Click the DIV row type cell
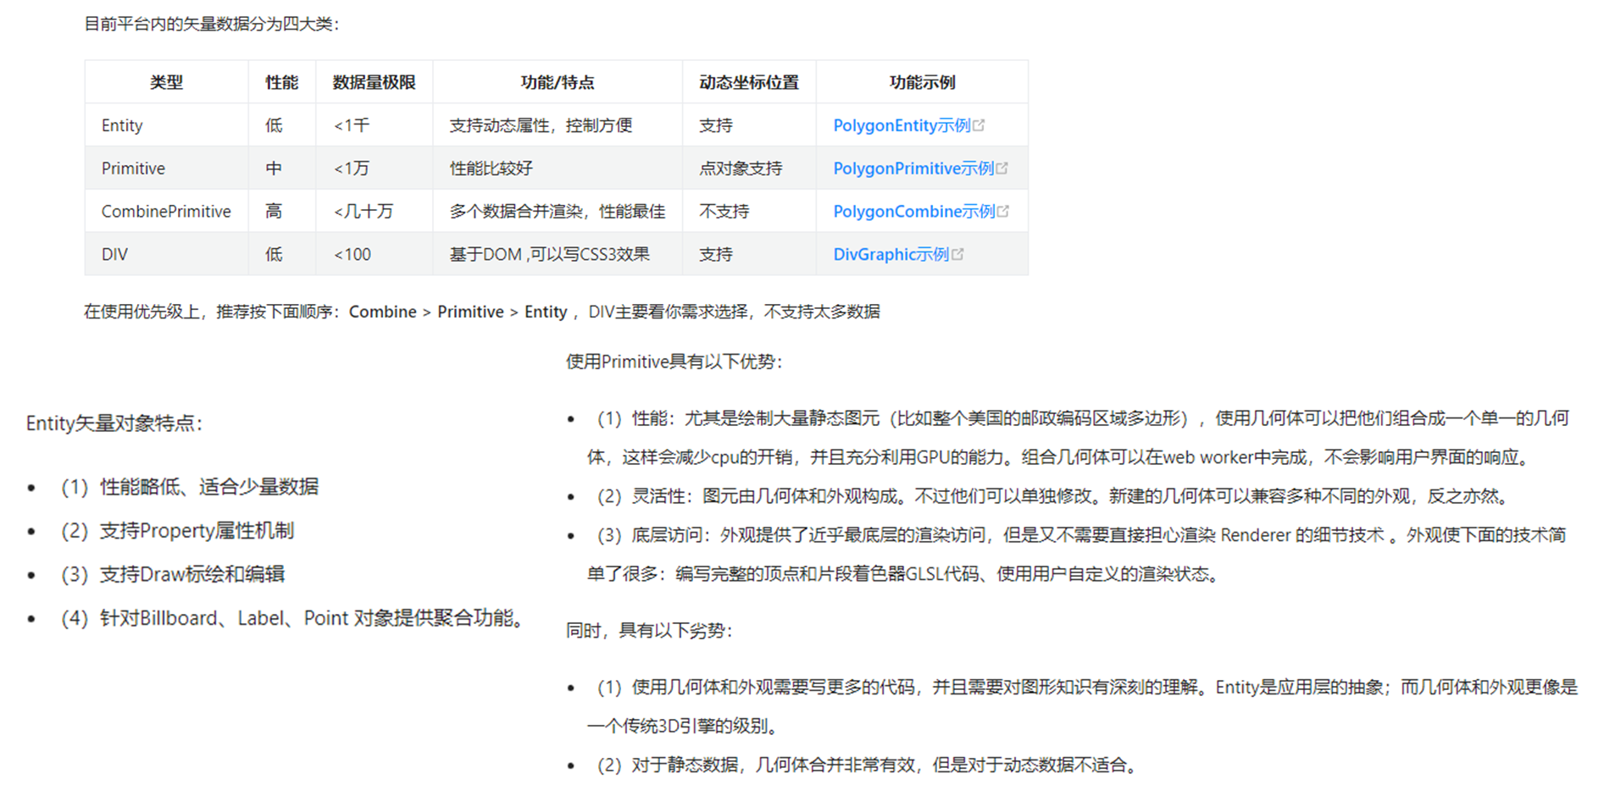This screenshot has height=790, width=1604. [x=114, y=255]
